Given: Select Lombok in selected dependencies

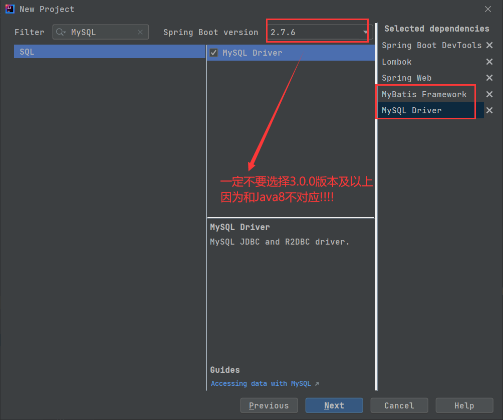Looking at the screenshot, I should 431,62.
